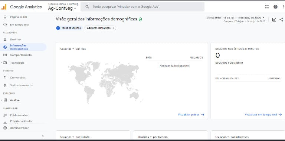This screenshot has width=285, height=141.
Task: Click arrow icon beside Visualizar em tempo real
Action: [280, 115]
